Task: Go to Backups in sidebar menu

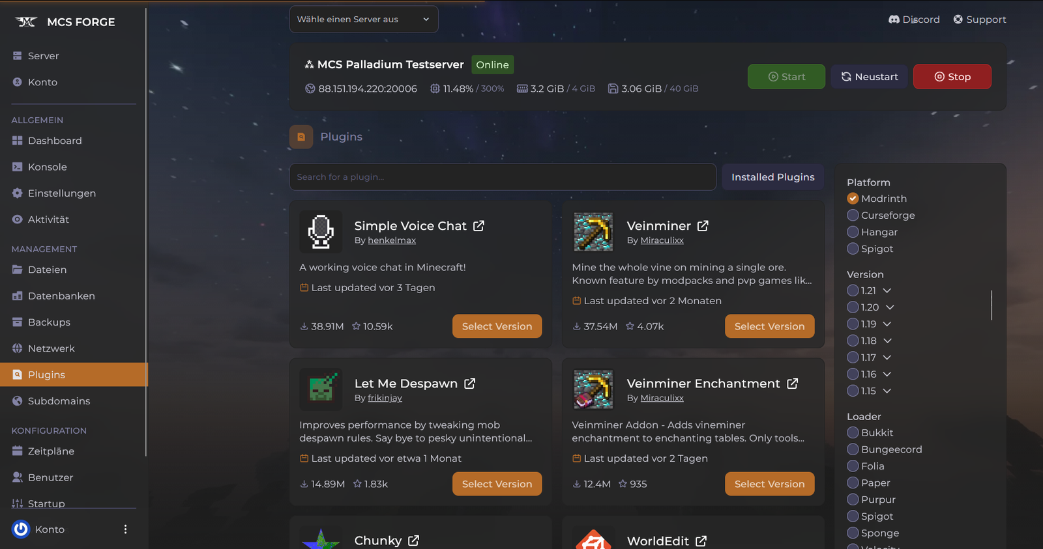Action: click(x=49, y=322)
